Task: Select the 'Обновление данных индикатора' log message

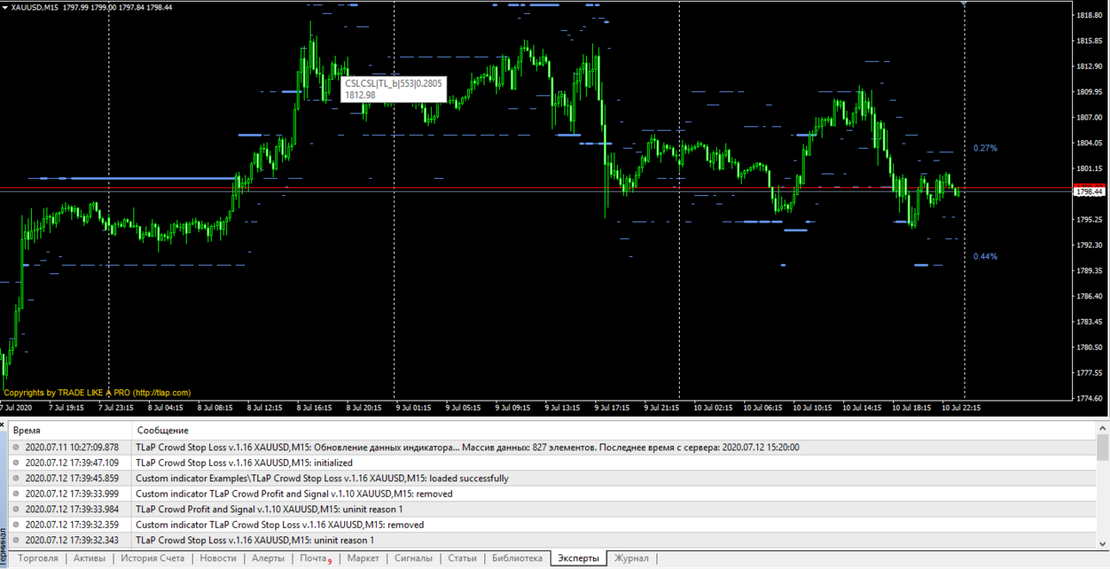Action: (x=467, y=447)
